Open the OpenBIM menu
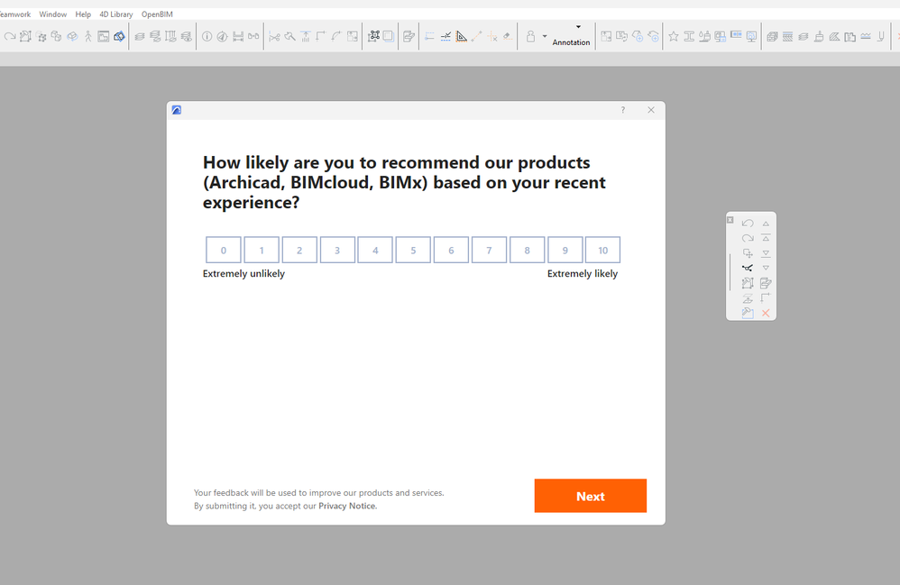This screenshot has height=585, width=900. coord(157,14)
